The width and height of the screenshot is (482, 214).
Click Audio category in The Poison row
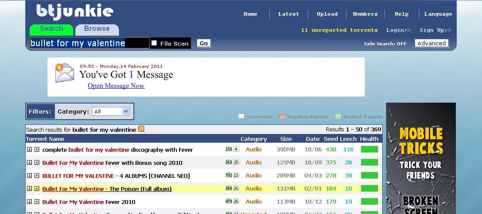point(254,188)
